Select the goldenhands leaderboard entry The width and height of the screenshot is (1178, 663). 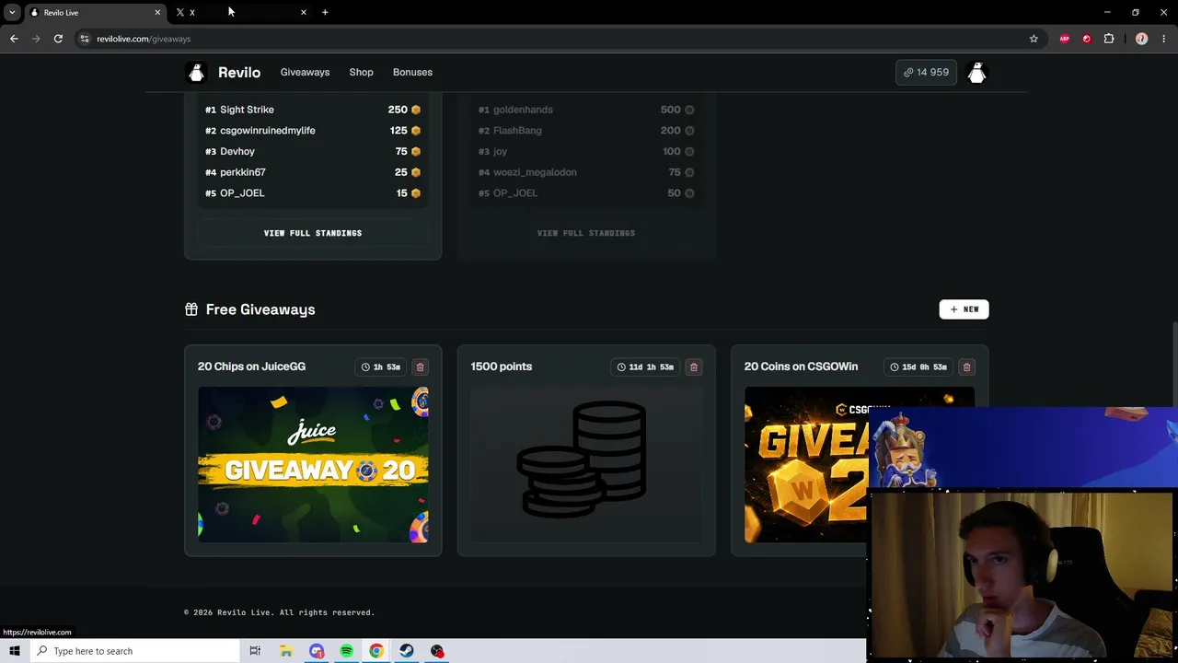pos(586,110)
